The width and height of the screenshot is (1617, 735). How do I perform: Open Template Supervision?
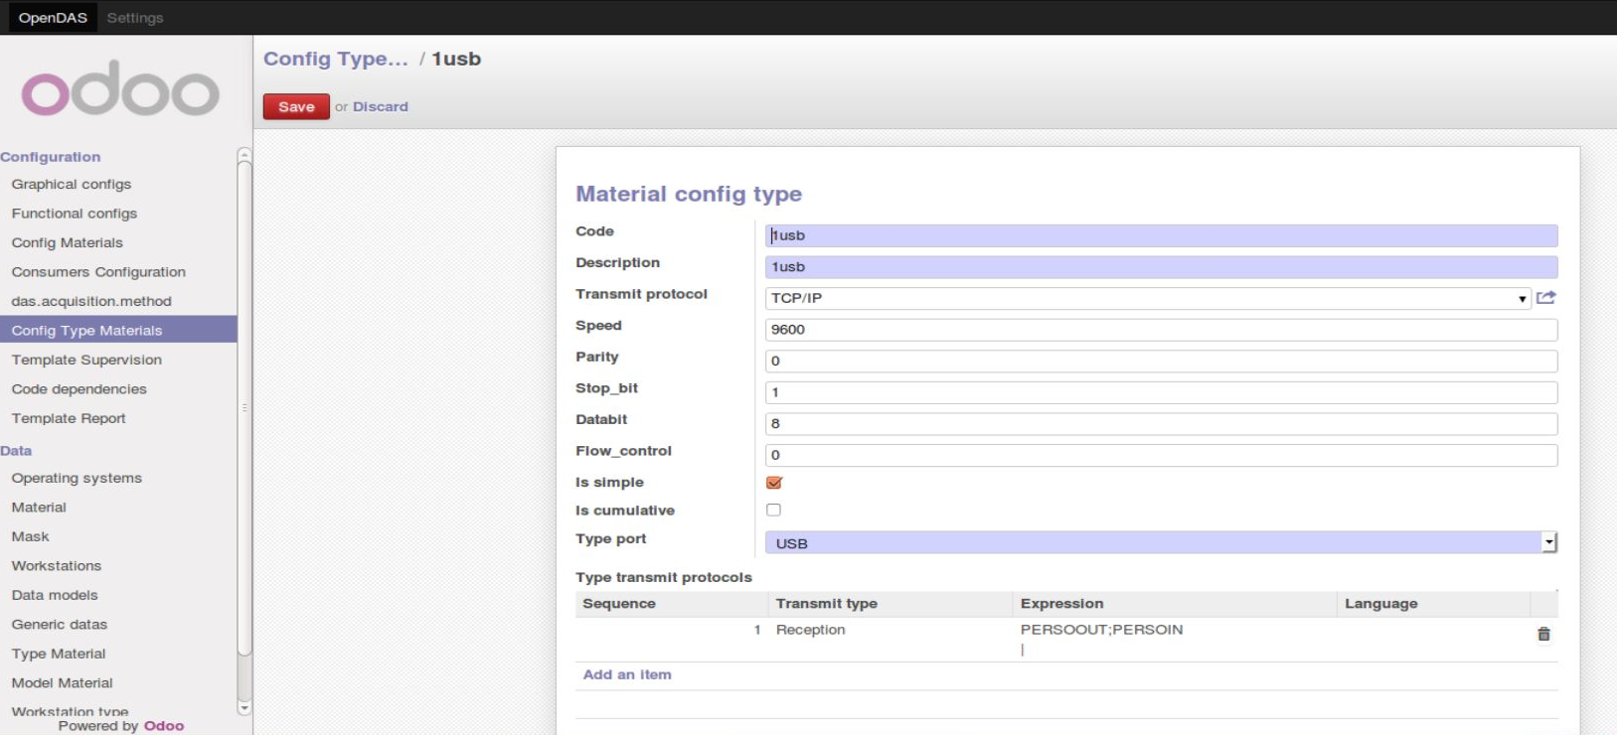[x=86, y=360]
